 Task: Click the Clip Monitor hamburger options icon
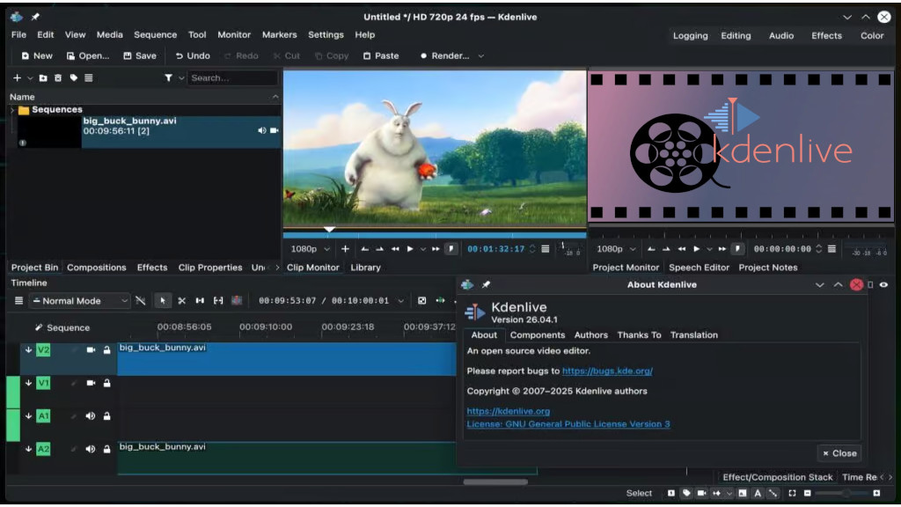click(546, 249)
